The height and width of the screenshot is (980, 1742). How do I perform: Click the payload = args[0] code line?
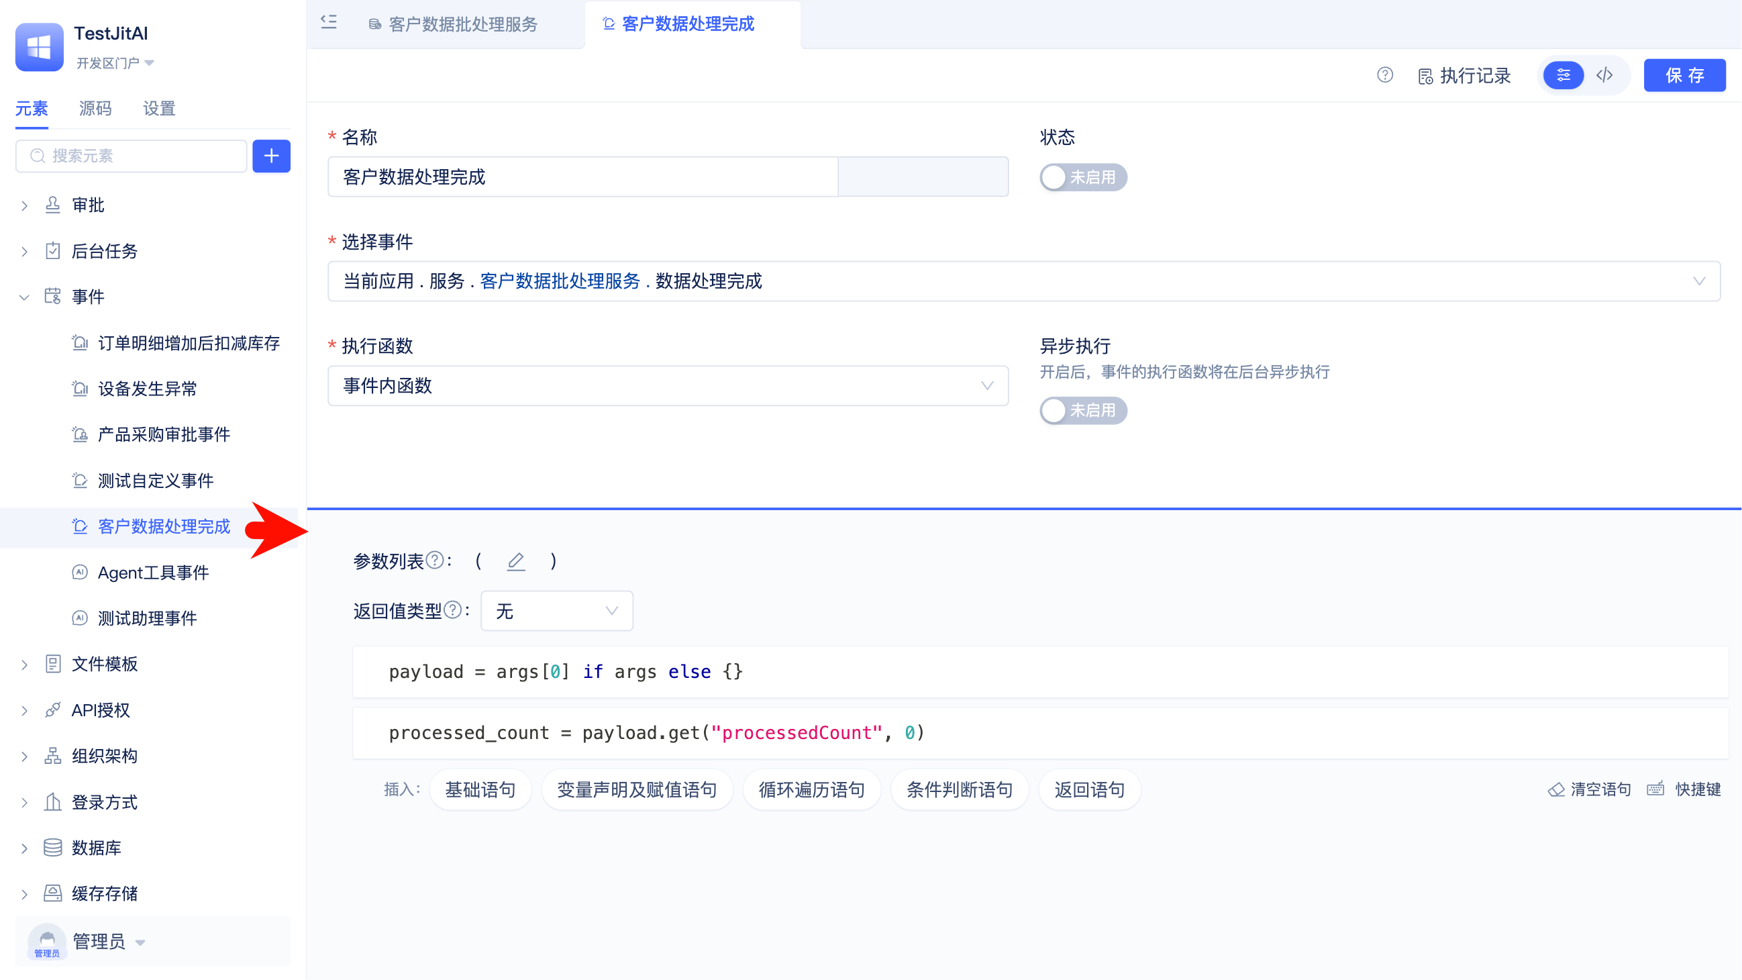pyautogui.click(x=1040, y=672)
